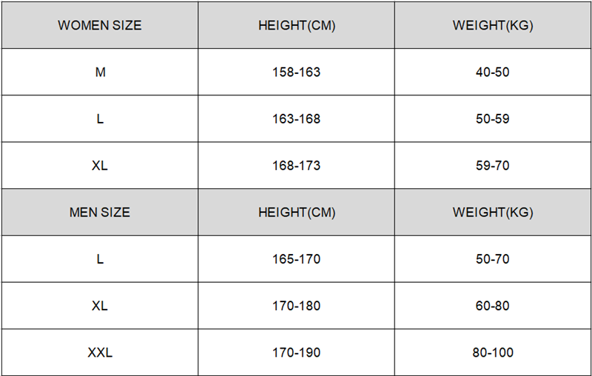Click the WOMEN SIZE header cell

coord(100,25)
